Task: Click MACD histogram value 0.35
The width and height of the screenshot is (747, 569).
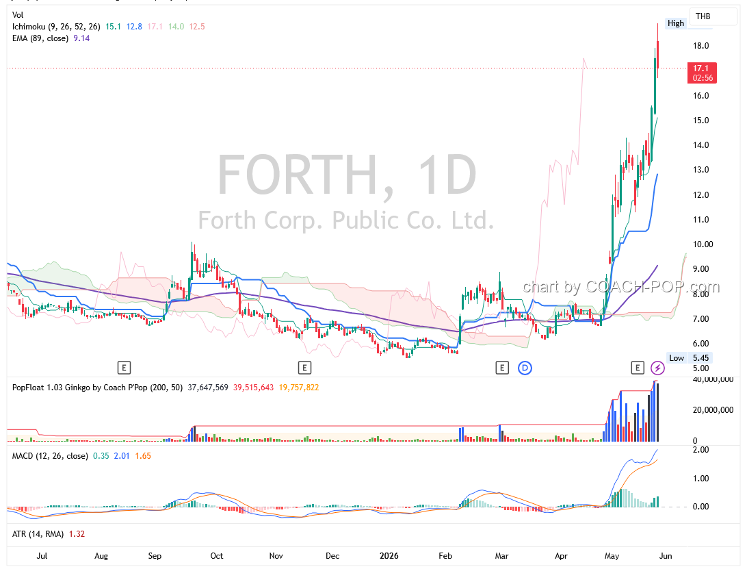Action: (101, 456)
